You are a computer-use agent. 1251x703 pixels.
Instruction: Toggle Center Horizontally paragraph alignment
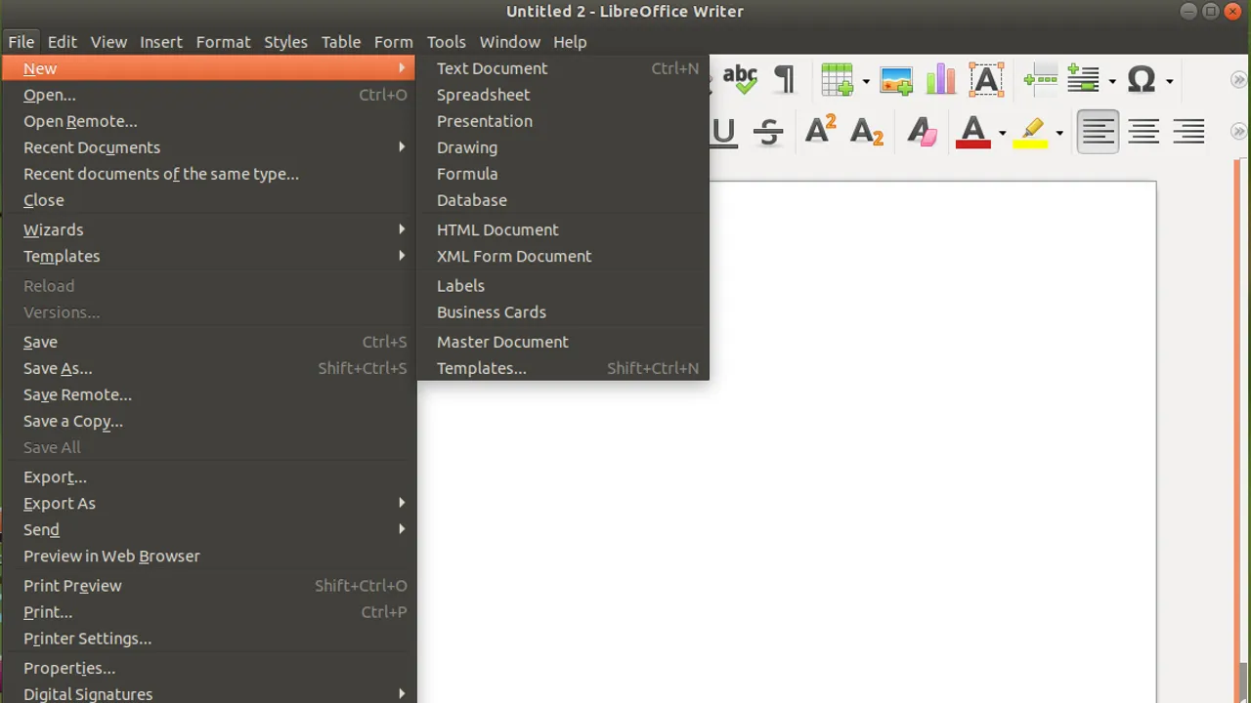coord(1143,131)
